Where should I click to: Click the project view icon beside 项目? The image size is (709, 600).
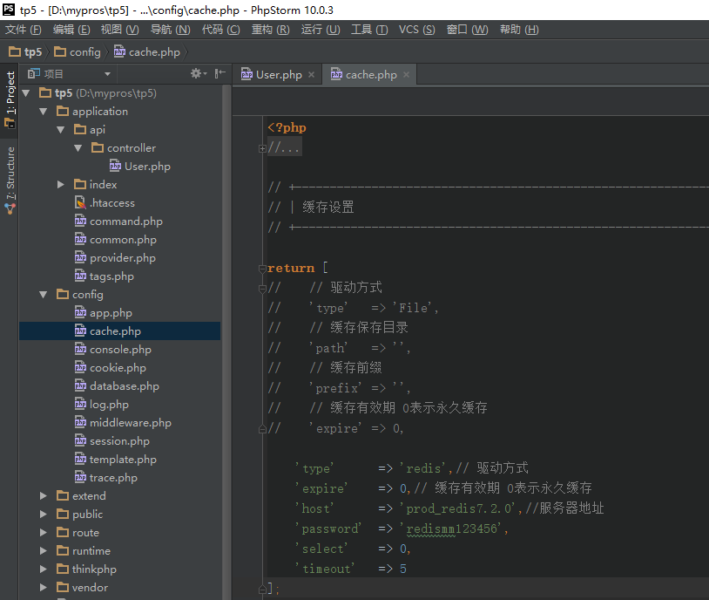click(34, 73)
